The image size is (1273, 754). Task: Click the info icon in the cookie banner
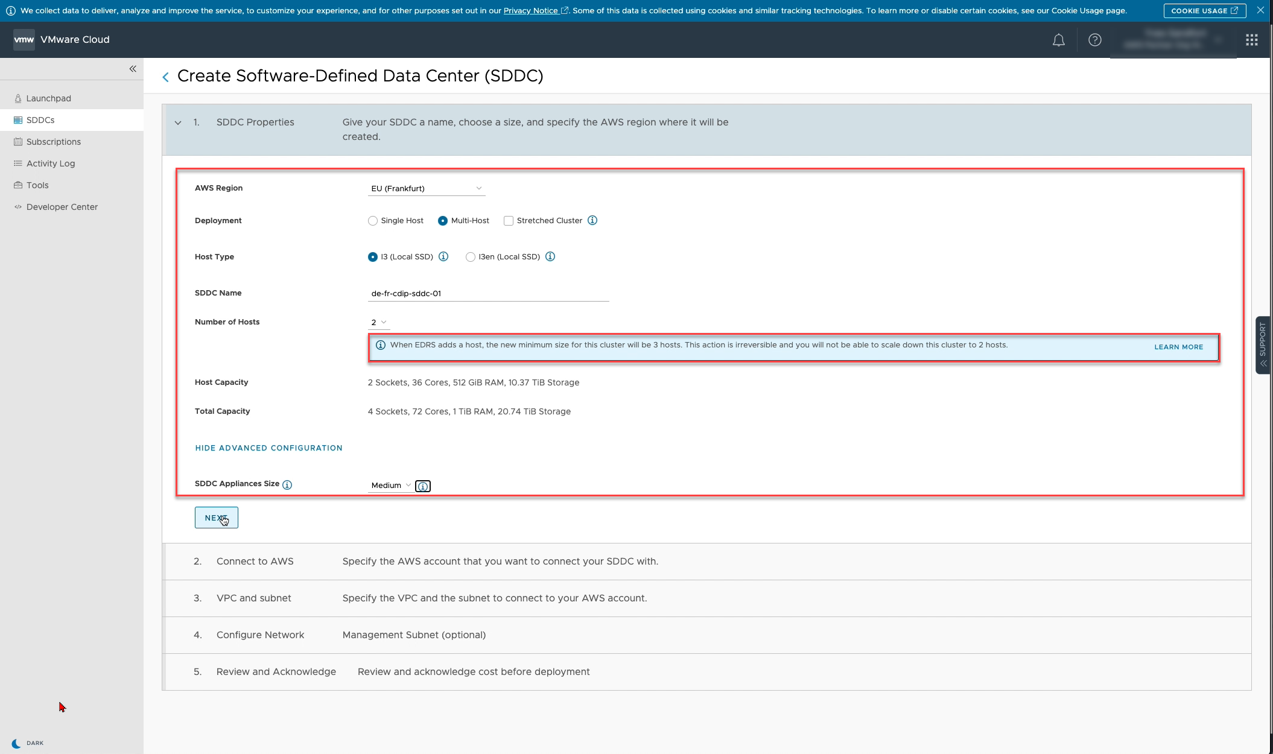pos(10,11)
